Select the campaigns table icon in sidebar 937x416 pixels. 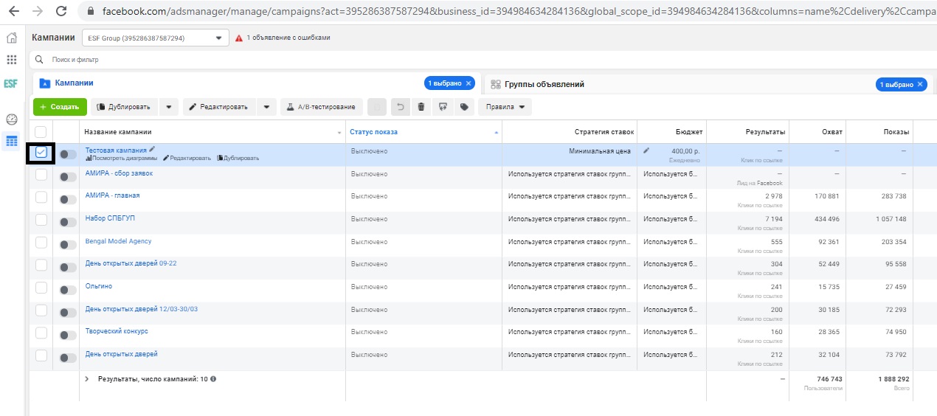pyautogui.click(x=12, y=141)
